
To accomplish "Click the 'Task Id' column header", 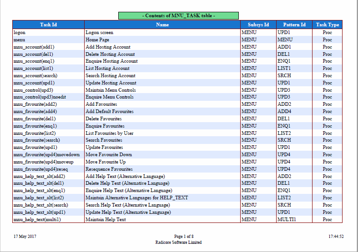I will click(48, 25).
